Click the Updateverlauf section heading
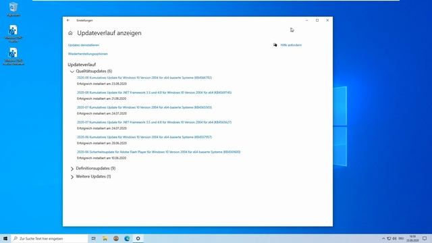 (82, 65)
